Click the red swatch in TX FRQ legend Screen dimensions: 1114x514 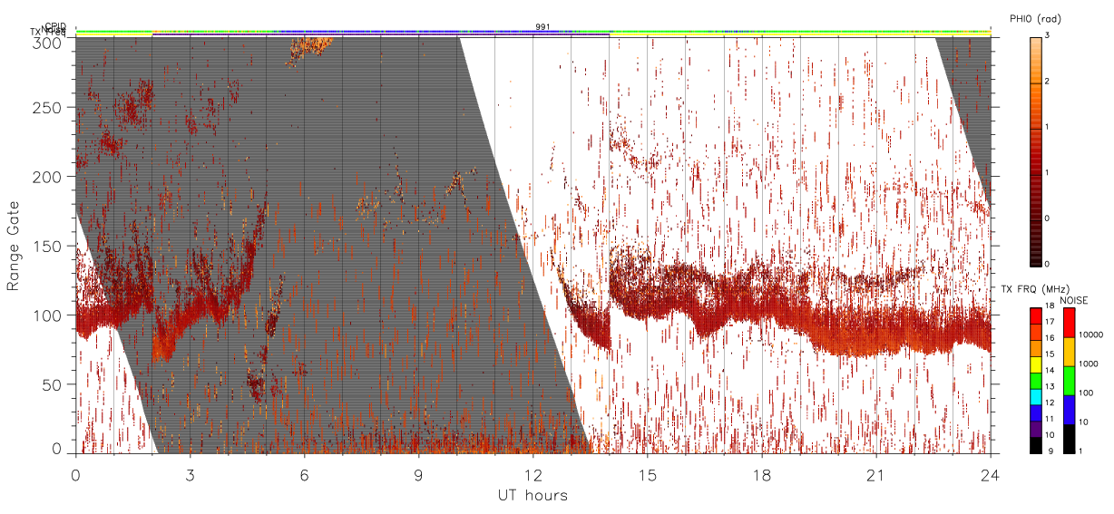(1035, 316)
